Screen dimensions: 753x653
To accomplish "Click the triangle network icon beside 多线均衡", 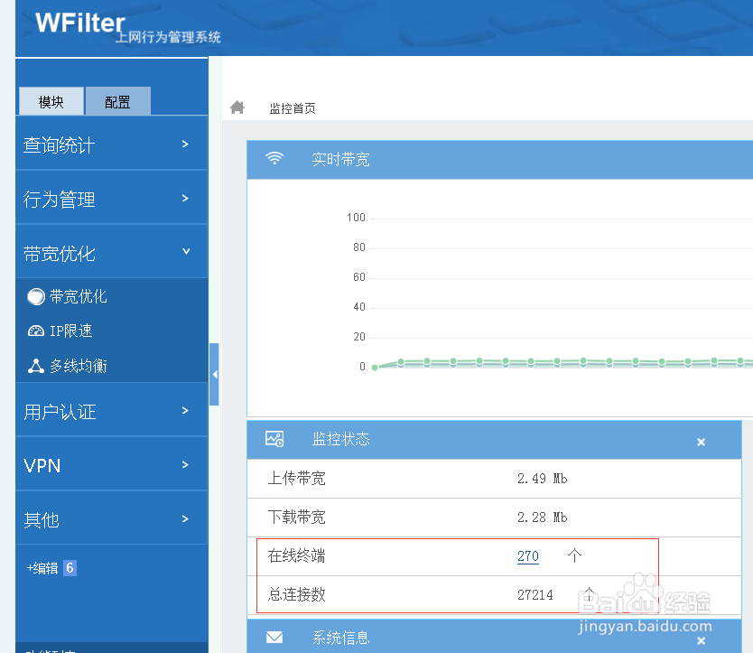I will [x=36, y=366].
